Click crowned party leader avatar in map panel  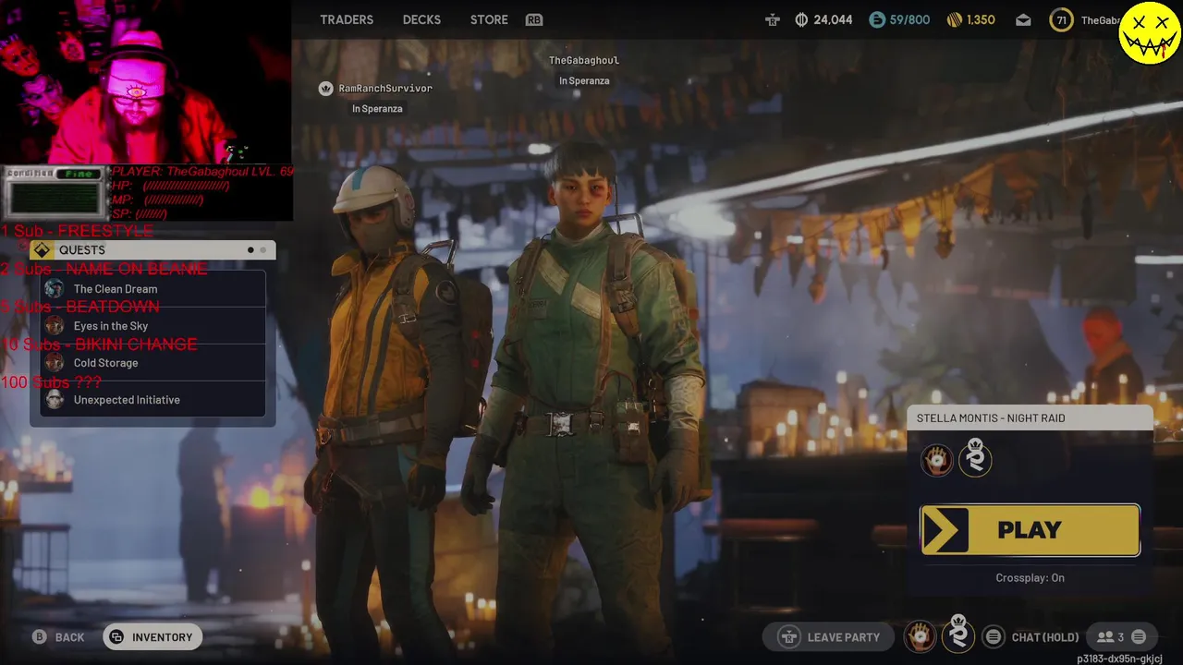pos(976,458)
